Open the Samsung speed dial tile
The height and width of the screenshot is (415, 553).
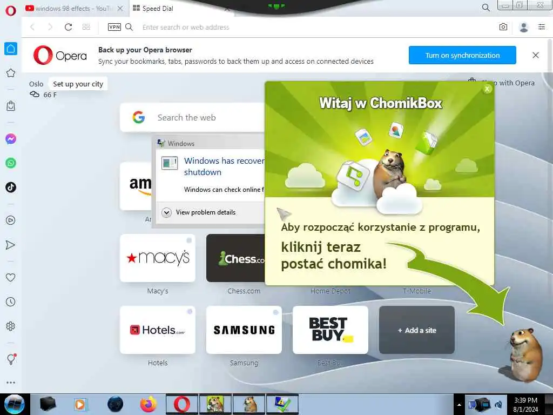(244, 330)
